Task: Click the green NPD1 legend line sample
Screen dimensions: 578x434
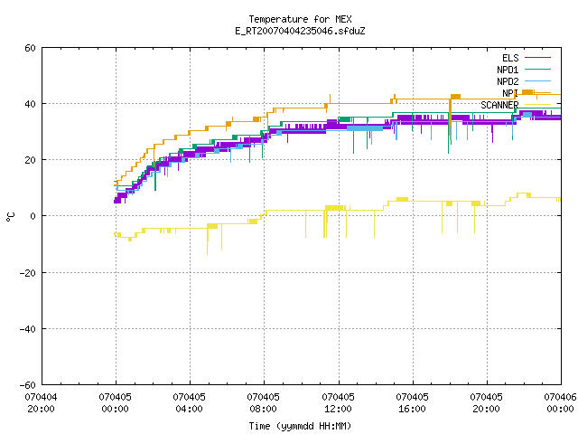Action: pyautogui.click(x=537, y=70)
